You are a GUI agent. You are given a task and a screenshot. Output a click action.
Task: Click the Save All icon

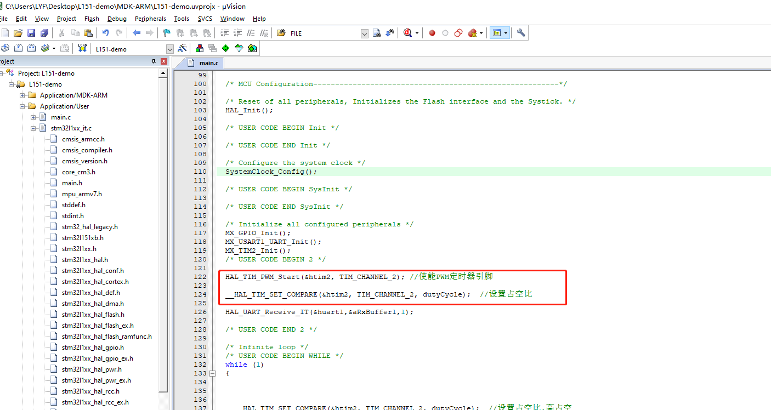[x=44, y=33]
